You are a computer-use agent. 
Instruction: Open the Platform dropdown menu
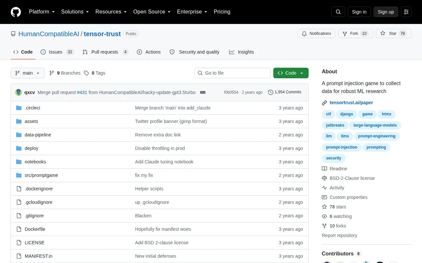(x=42, y=12)
